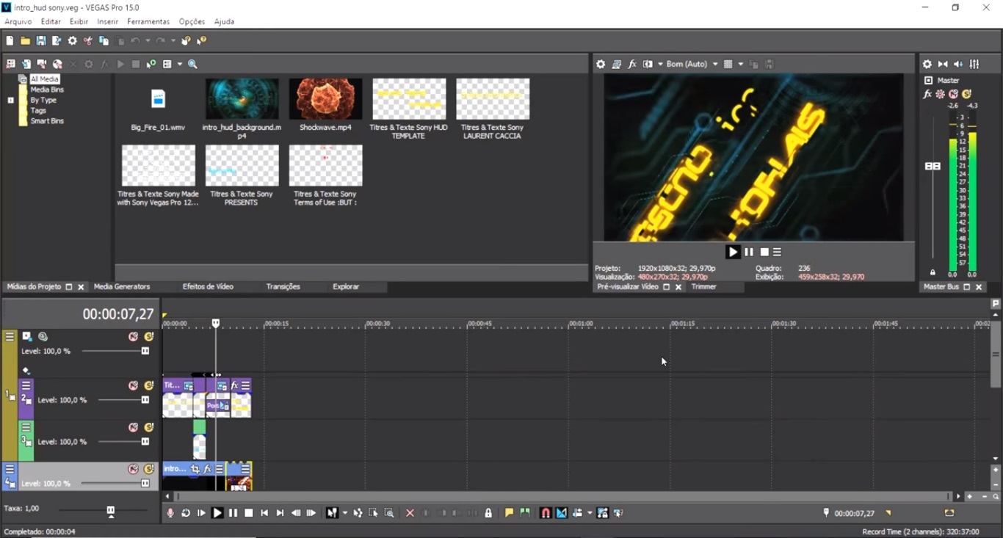Image resolution: width=1003 pixels, height=538 pixels.
Task: Open the Arquivo menu
Action: 18,22
